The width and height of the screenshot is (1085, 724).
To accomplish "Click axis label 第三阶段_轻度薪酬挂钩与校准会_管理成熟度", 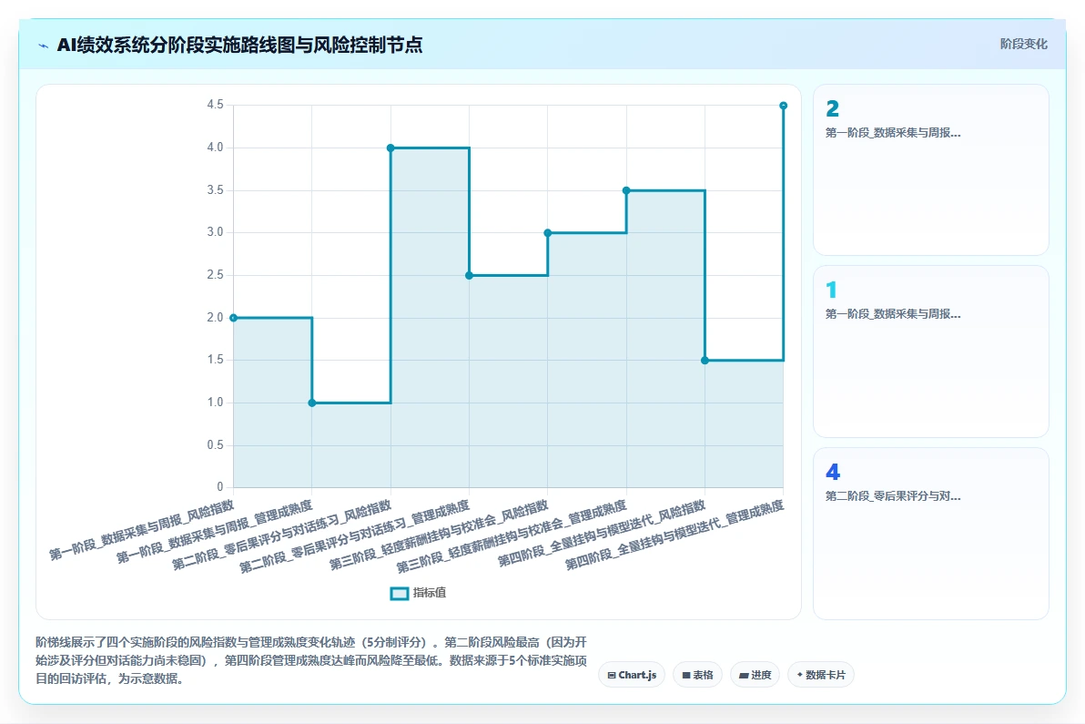I will click(x=512, y=536).
